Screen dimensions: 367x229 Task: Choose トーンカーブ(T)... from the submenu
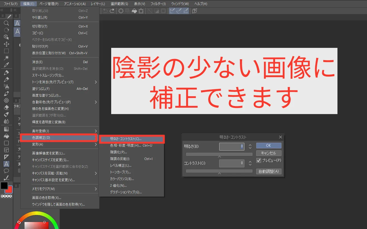click(132, 172)
